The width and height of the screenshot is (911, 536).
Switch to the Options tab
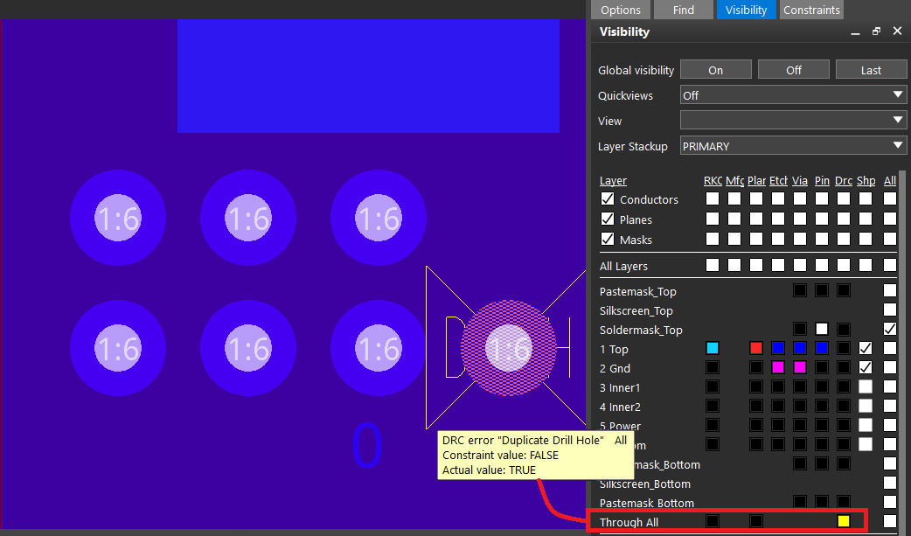(621, 10)
